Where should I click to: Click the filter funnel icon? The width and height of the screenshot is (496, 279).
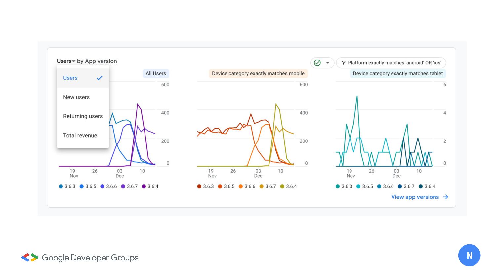[344, 63]
